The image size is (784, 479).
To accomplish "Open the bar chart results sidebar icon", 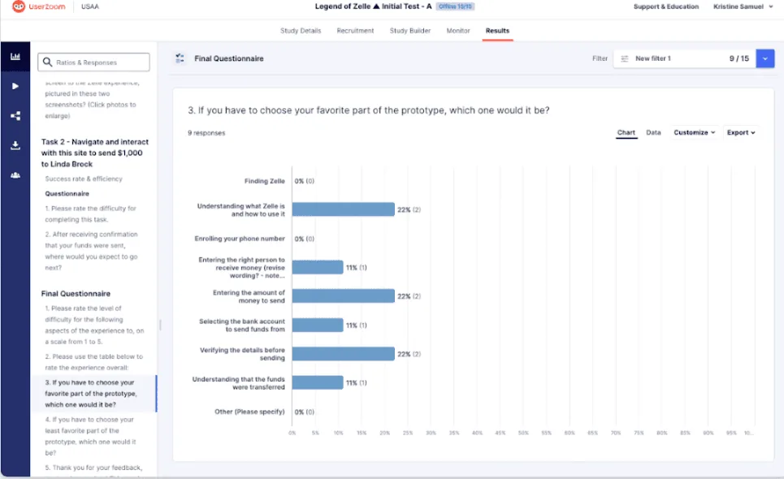I will [15, 57].
